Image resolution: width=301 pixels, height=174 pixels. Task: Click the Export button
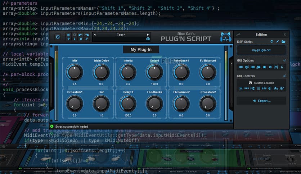coord(261,101)
